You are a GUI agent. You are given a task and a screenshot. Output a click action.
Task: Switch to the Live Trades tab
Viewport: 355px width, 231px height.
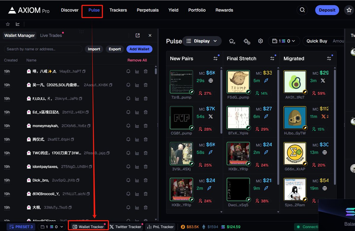[51, 36]
